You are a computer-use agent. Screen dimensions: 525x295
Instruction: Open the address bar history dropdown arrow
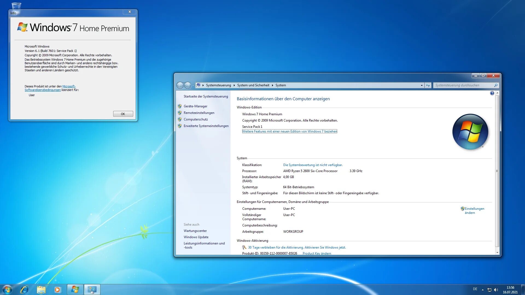[422, 85]
